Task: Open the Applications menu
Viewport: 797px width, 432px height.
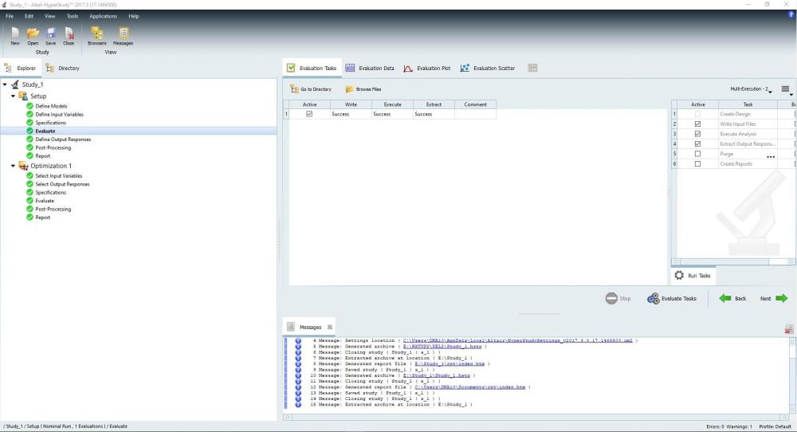Action: (x=103, y=16)
